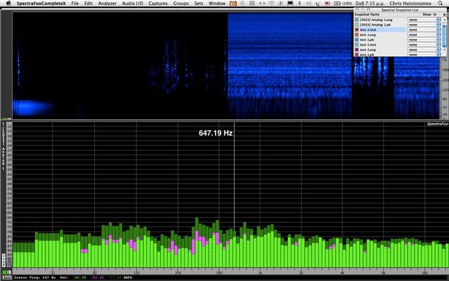Click the US flag input source icon
Viewport: 449px width, 281px height.
(x=327, y=3)
